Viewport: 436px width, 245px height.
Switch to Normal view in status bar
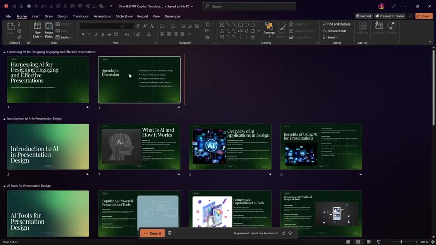click(x=348, y=242)
